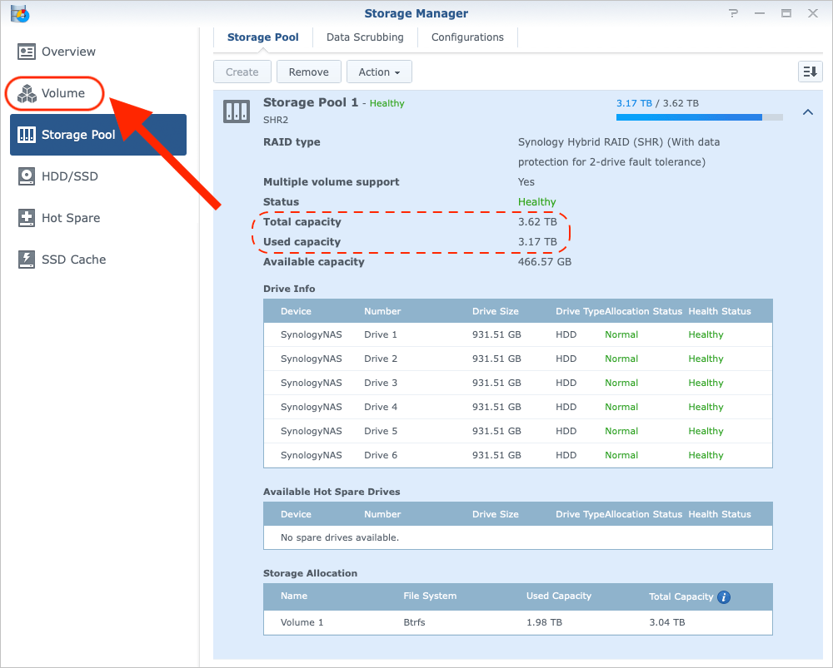Viewport: 833px width, 668px height.
Task: Click the Create button
Action: (242, 72)
